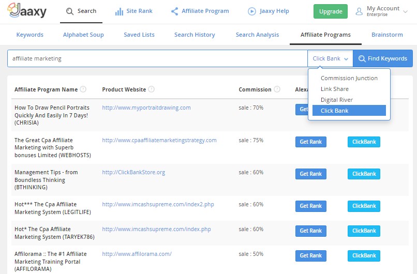Viewport: 417px width, 274px height.
Task: Open the Affiliate Program nav link
Action: (x=200, y=11)
